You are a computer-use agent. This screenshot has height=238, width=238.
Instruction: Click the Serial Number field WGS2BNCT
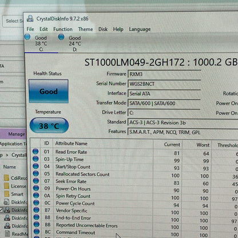click(164, 84)
